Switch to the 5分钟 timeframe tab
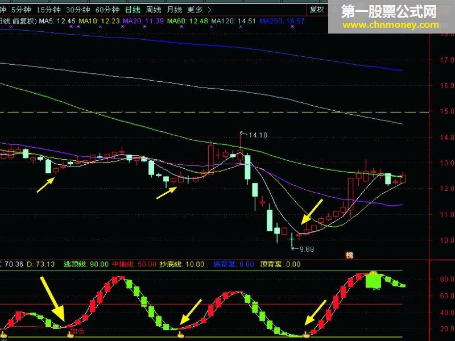 coord(21,10)
